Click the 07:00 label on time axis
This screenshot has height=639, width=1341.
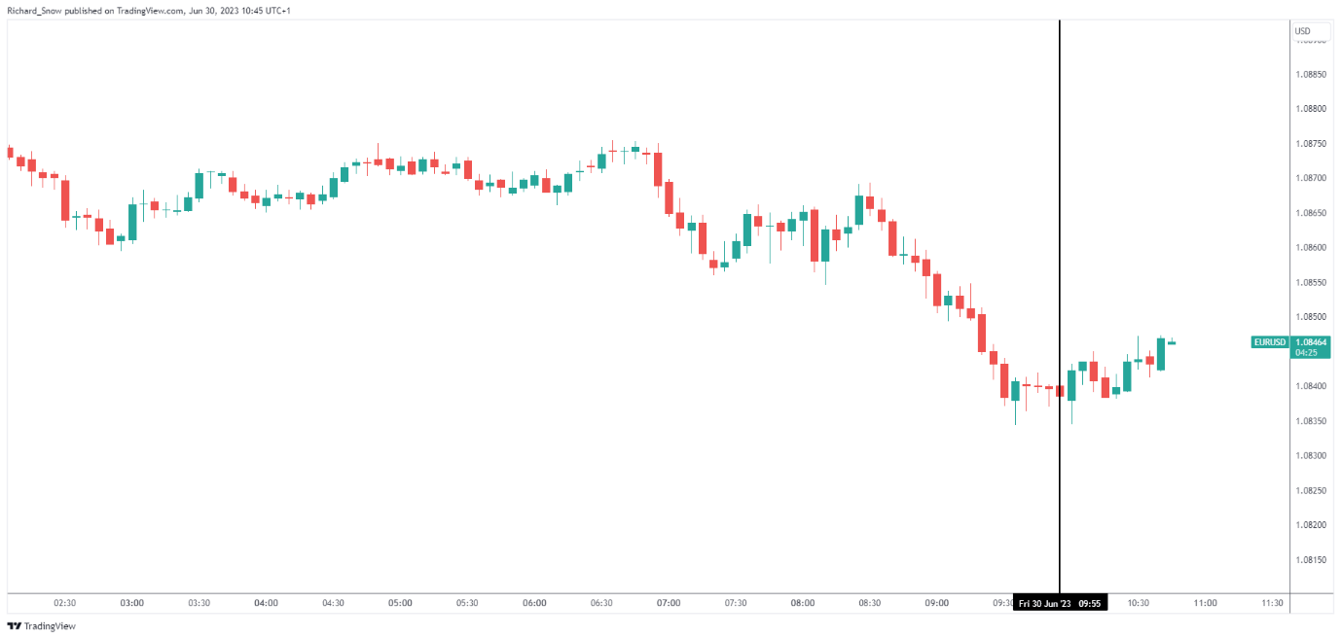(x=669, y=603)
